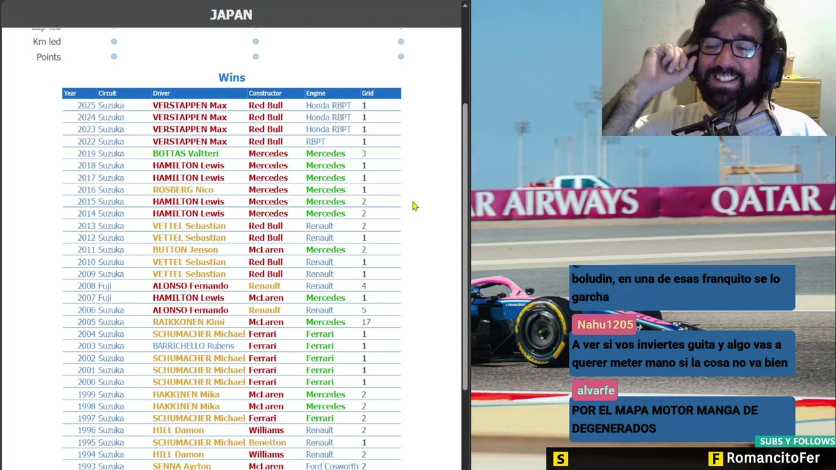Viewport: 836px width, 470px height.
Task: Click Benetton constructor link
Action: 268,443
